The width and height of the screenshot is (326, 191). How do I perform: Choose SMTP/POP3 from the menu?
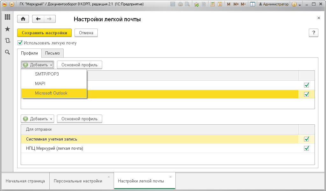[54, 74]
